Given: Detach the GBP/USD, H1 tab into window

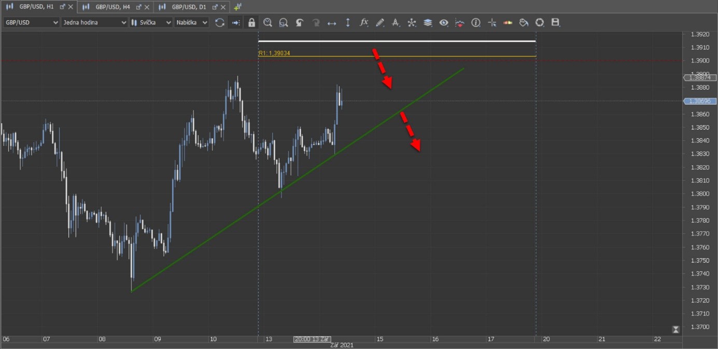Looking at the screenshot, I should 63,7.
